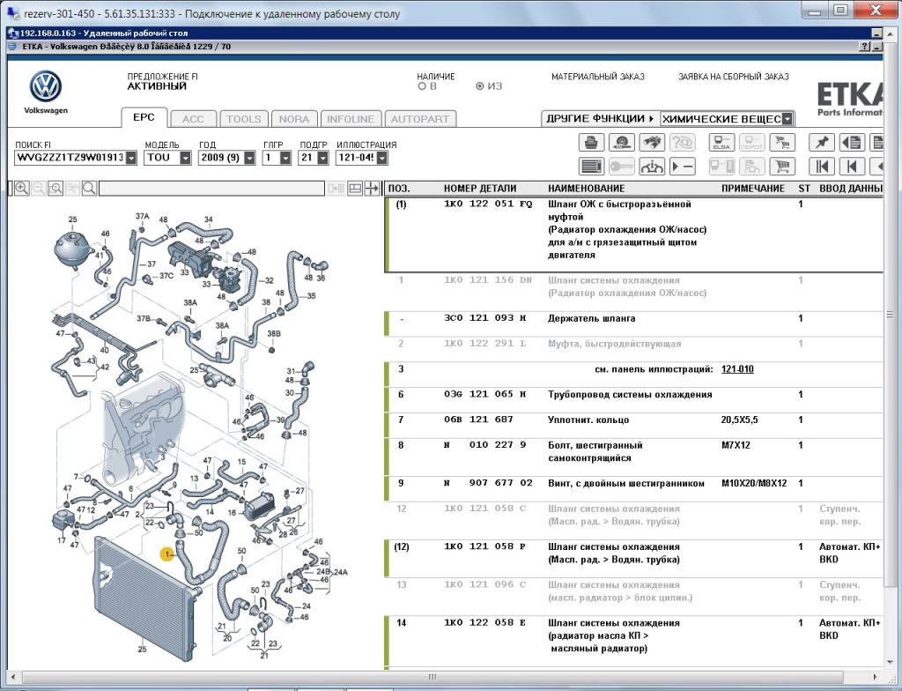Click the DEPOT icon
Viewport: 902px width, 691px height.
pyautogui.click(x=751, y=142)
